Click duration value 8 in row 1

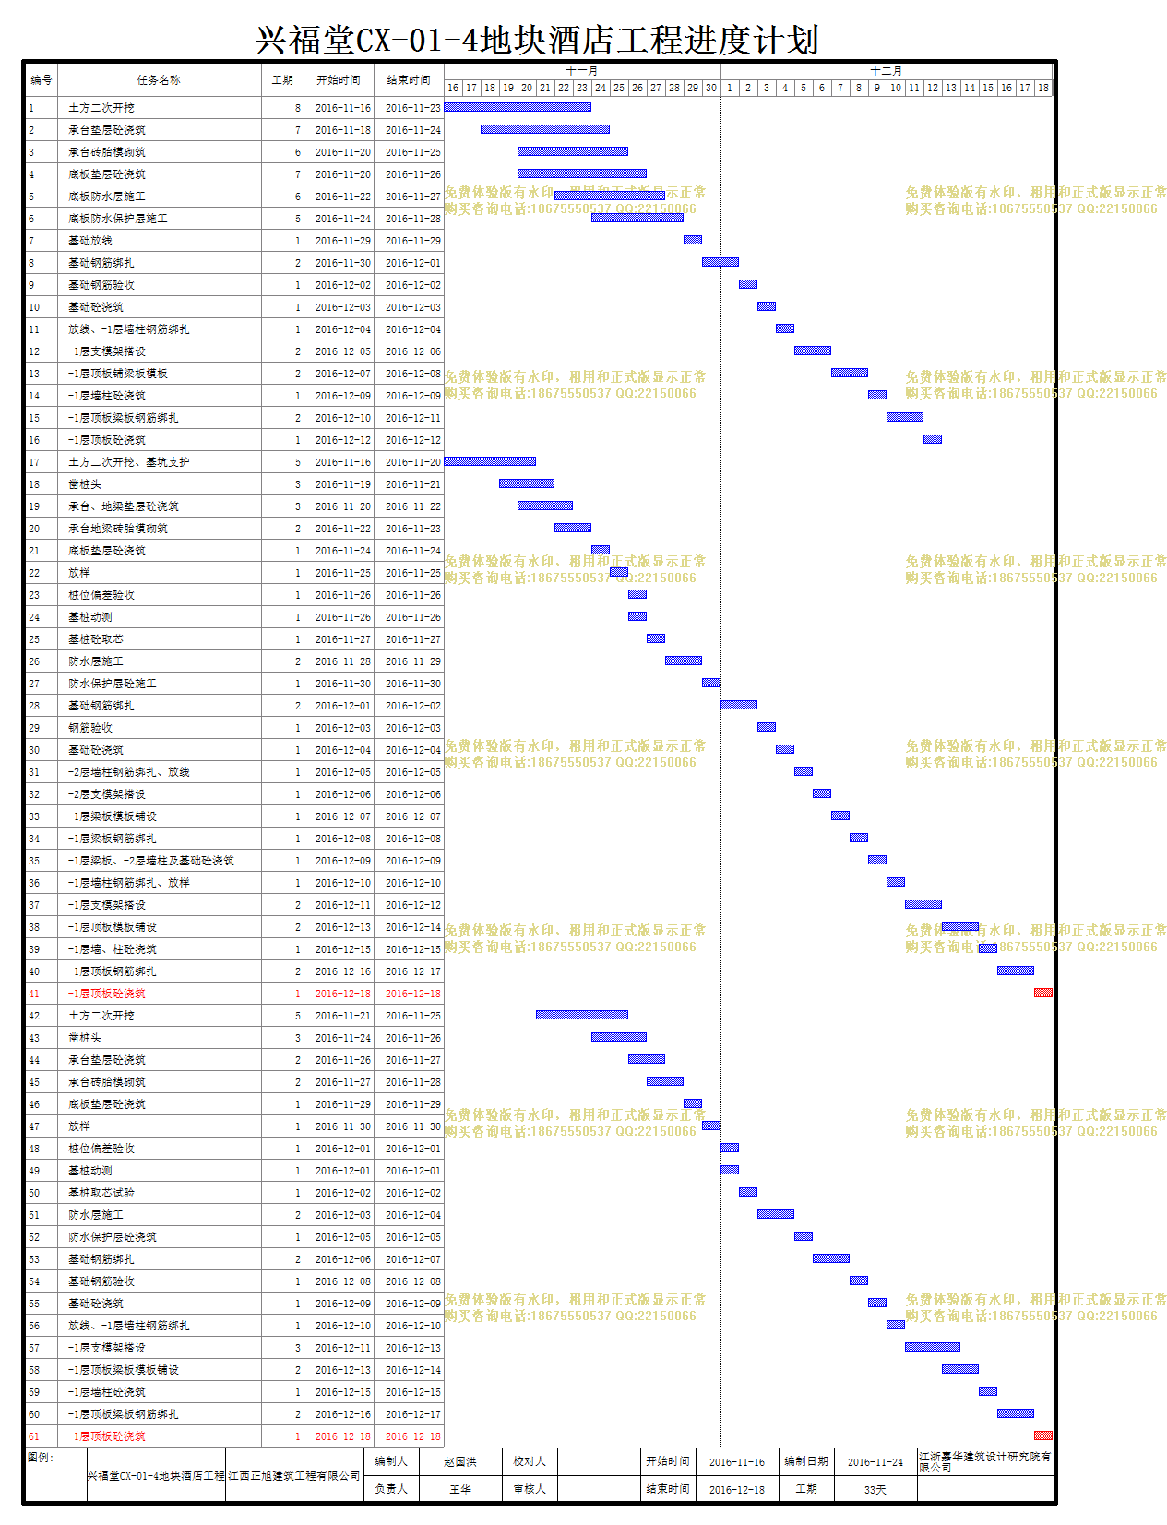(x=298, y=108)
